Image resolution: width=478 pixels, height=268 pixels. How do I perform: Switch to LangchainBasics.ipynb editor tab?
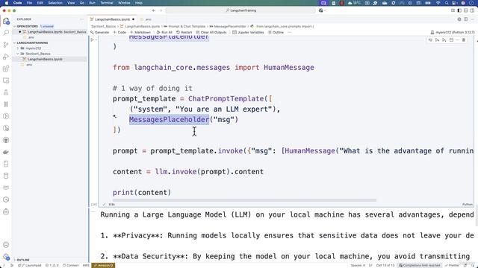tap(112, 19)
